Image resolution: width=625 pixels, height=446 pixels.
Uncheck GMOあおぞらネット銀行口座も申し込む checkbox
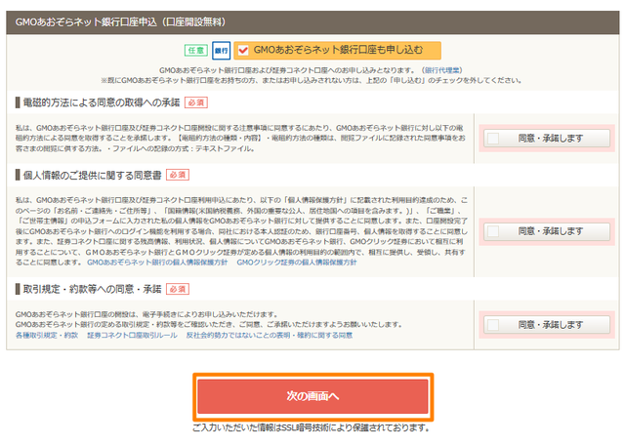[x=243, y=51]
